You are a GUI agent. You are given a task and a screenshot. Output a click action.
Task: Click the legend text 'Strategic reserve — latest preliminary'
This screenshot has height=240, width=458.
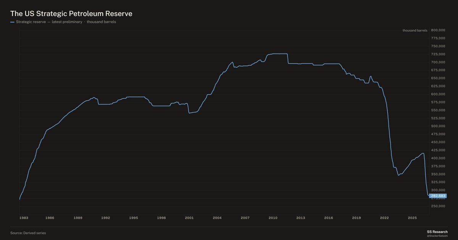coord(49,22)
